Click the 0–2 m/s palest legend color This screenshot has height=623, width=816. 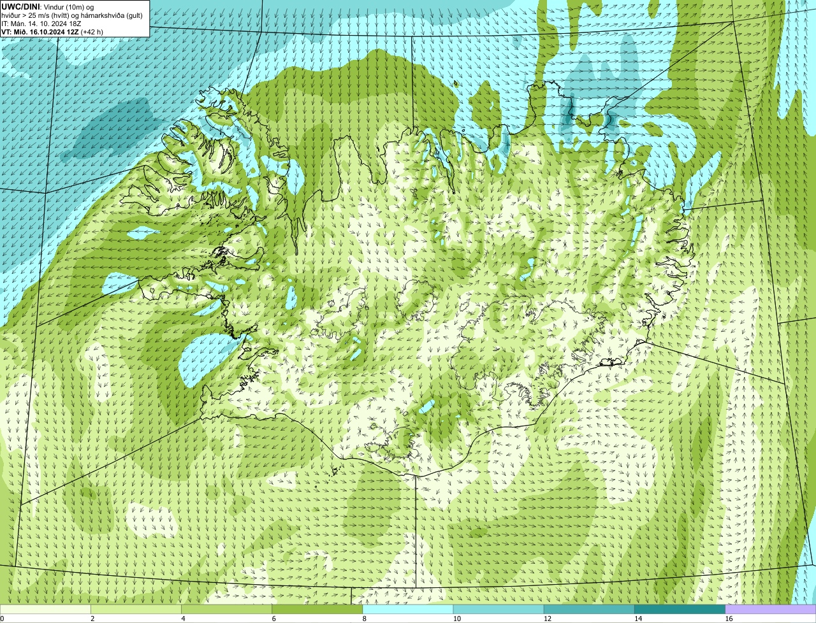[45, 609]
